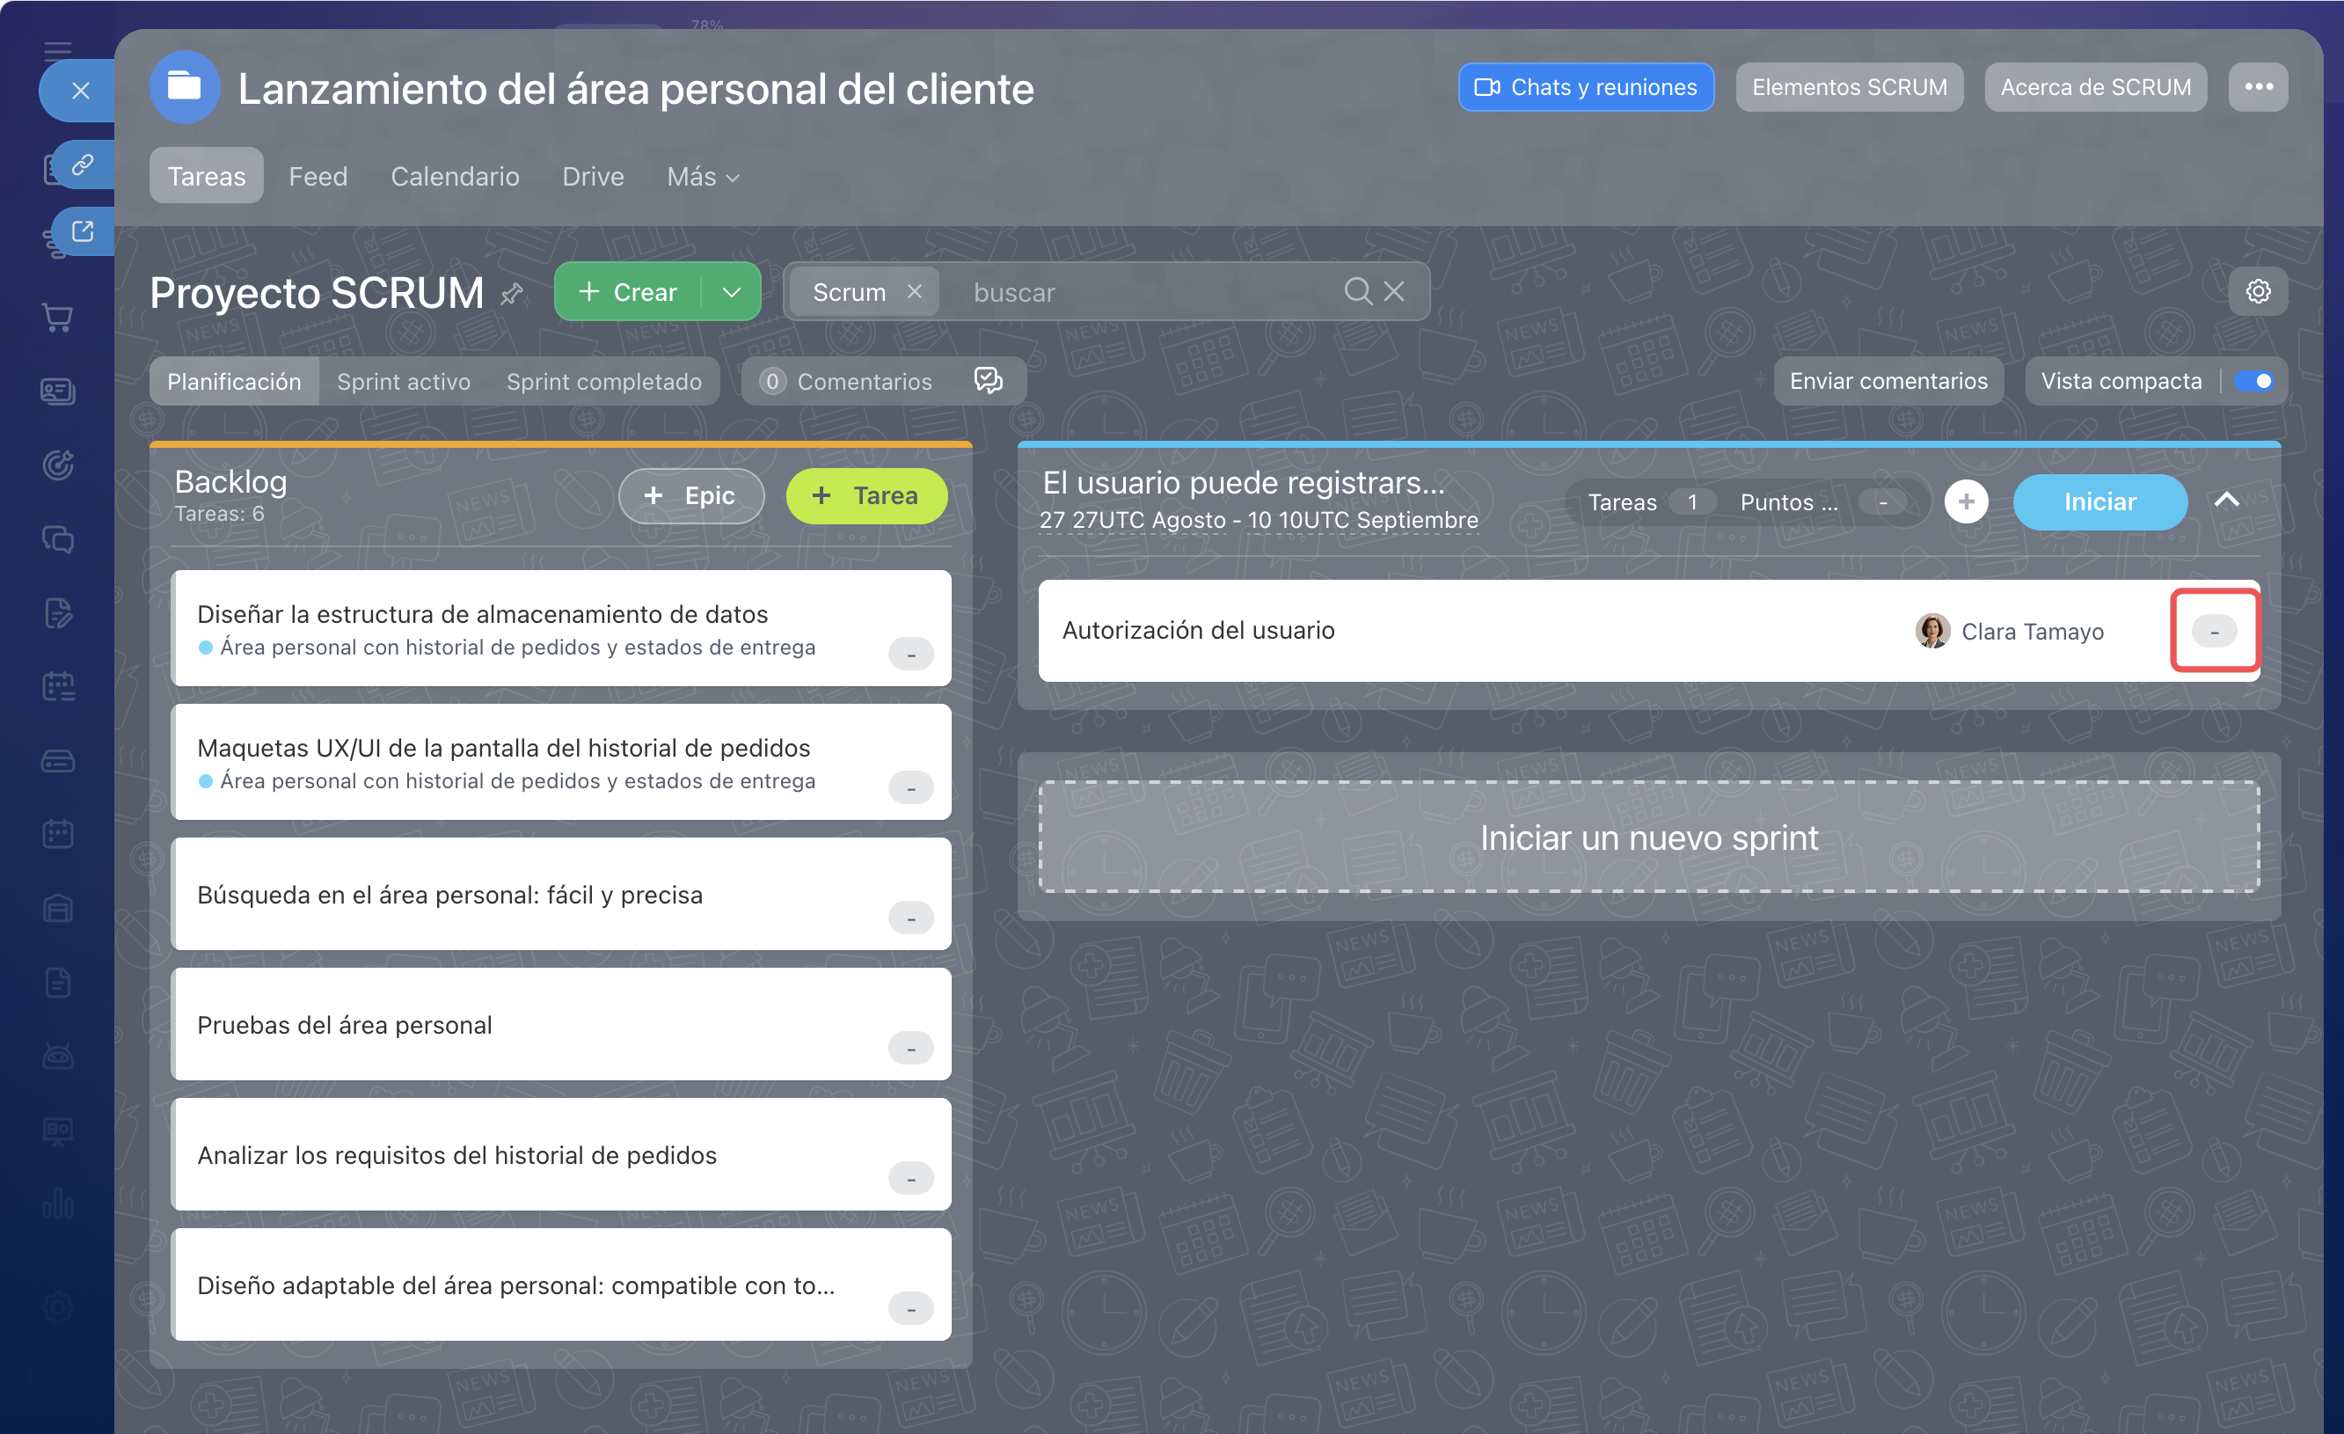Switch to the Sprint activo tab
2344x1434 pixels.
click(x=404, y=382)
